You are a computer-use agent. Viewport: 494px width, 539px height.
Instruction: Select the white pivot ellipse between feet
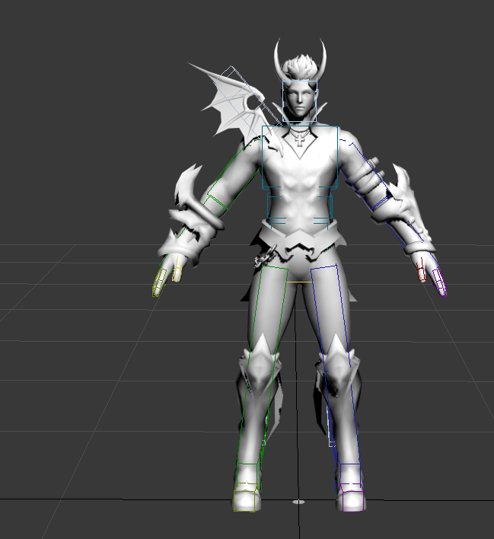[x=298, y=502]
